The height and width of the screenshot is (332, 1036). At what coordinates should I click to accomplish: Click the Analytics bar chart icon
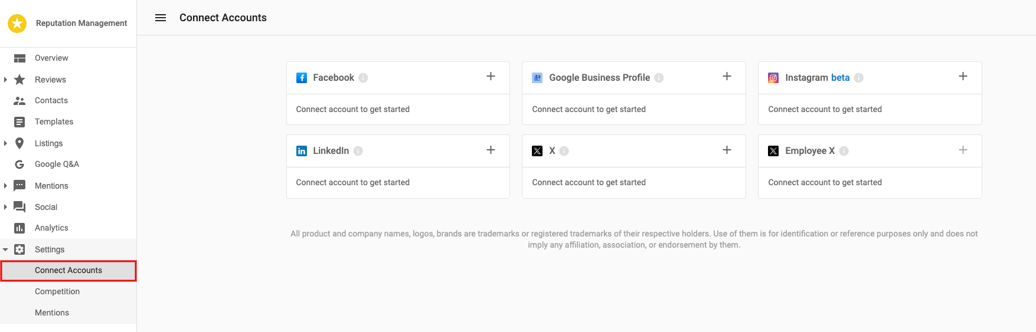point(19,228)
